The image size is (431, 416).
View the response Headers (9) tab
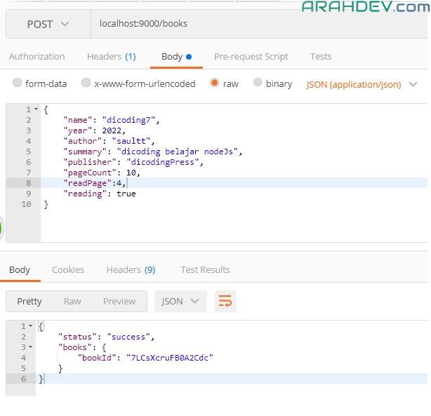[x=131, y=269]
